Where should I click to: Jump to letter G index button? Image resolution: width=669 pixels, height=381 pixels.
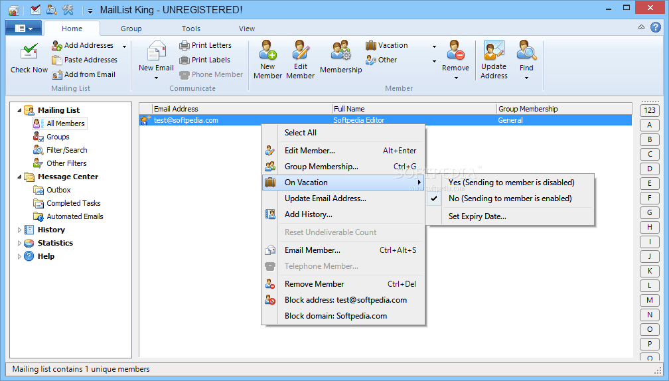pos(649,212)
